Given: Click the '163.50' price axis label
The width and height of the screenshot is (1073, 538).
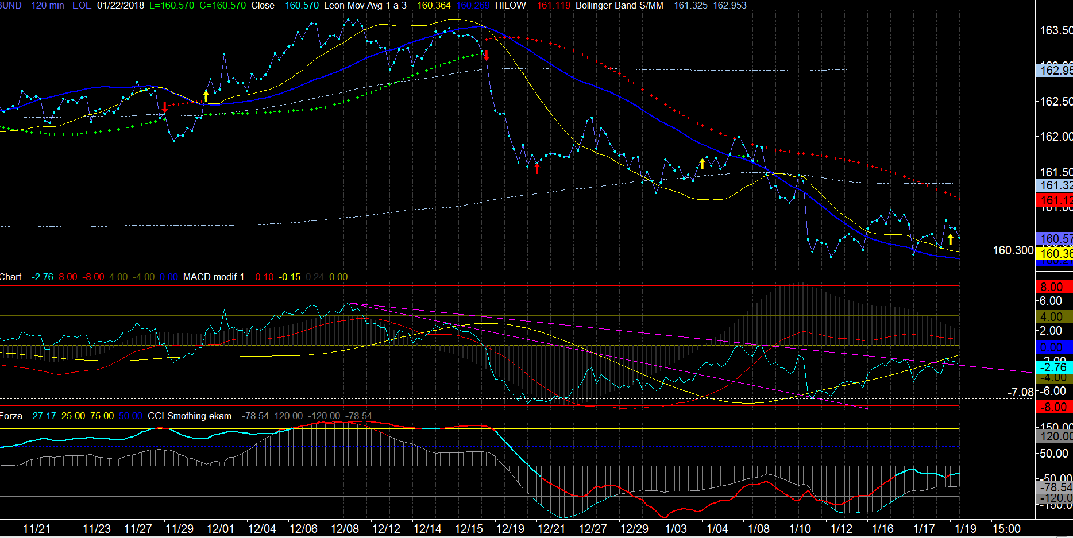Looking at the screenshot, I should click(x=1056, y=30).
